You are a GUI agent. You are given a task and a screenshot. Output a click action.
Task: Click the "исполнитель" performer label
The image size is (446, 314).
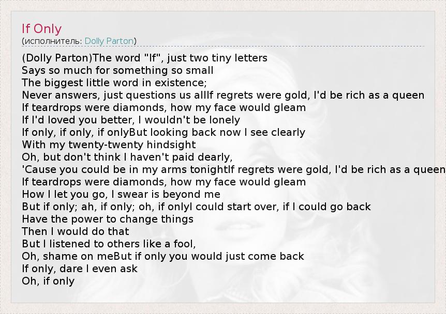(52, 41)
